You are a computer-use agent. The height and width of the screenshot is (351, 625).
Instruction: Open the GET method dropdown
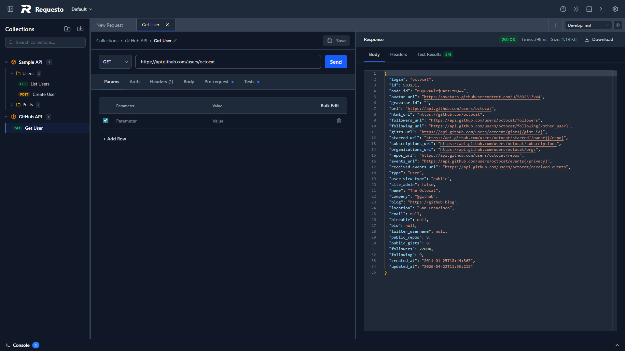(x=115, y=62)
